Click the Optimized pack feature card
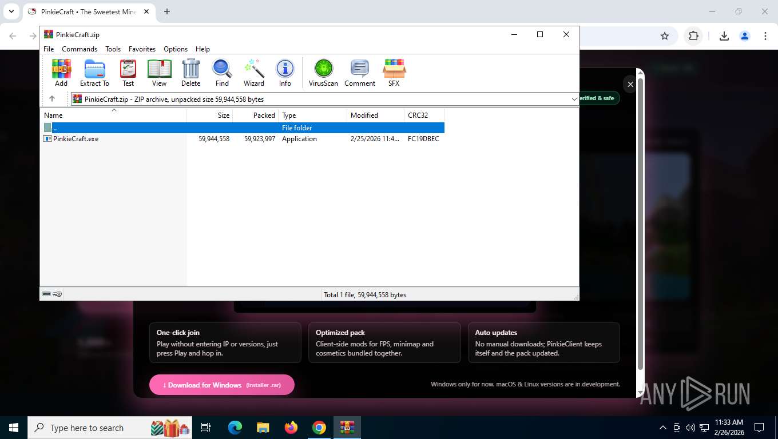The height and width of the screenshot is (439, 778). tap(384, 343)
